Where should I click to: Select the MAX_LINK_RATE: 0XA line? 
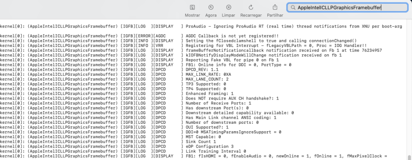pos(116,74)
